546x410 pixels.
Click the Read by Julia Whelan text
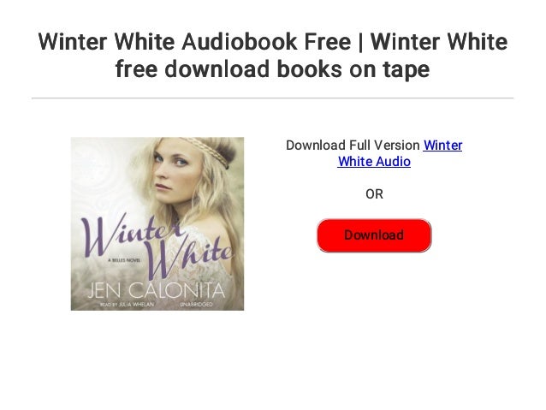point(127,305)
